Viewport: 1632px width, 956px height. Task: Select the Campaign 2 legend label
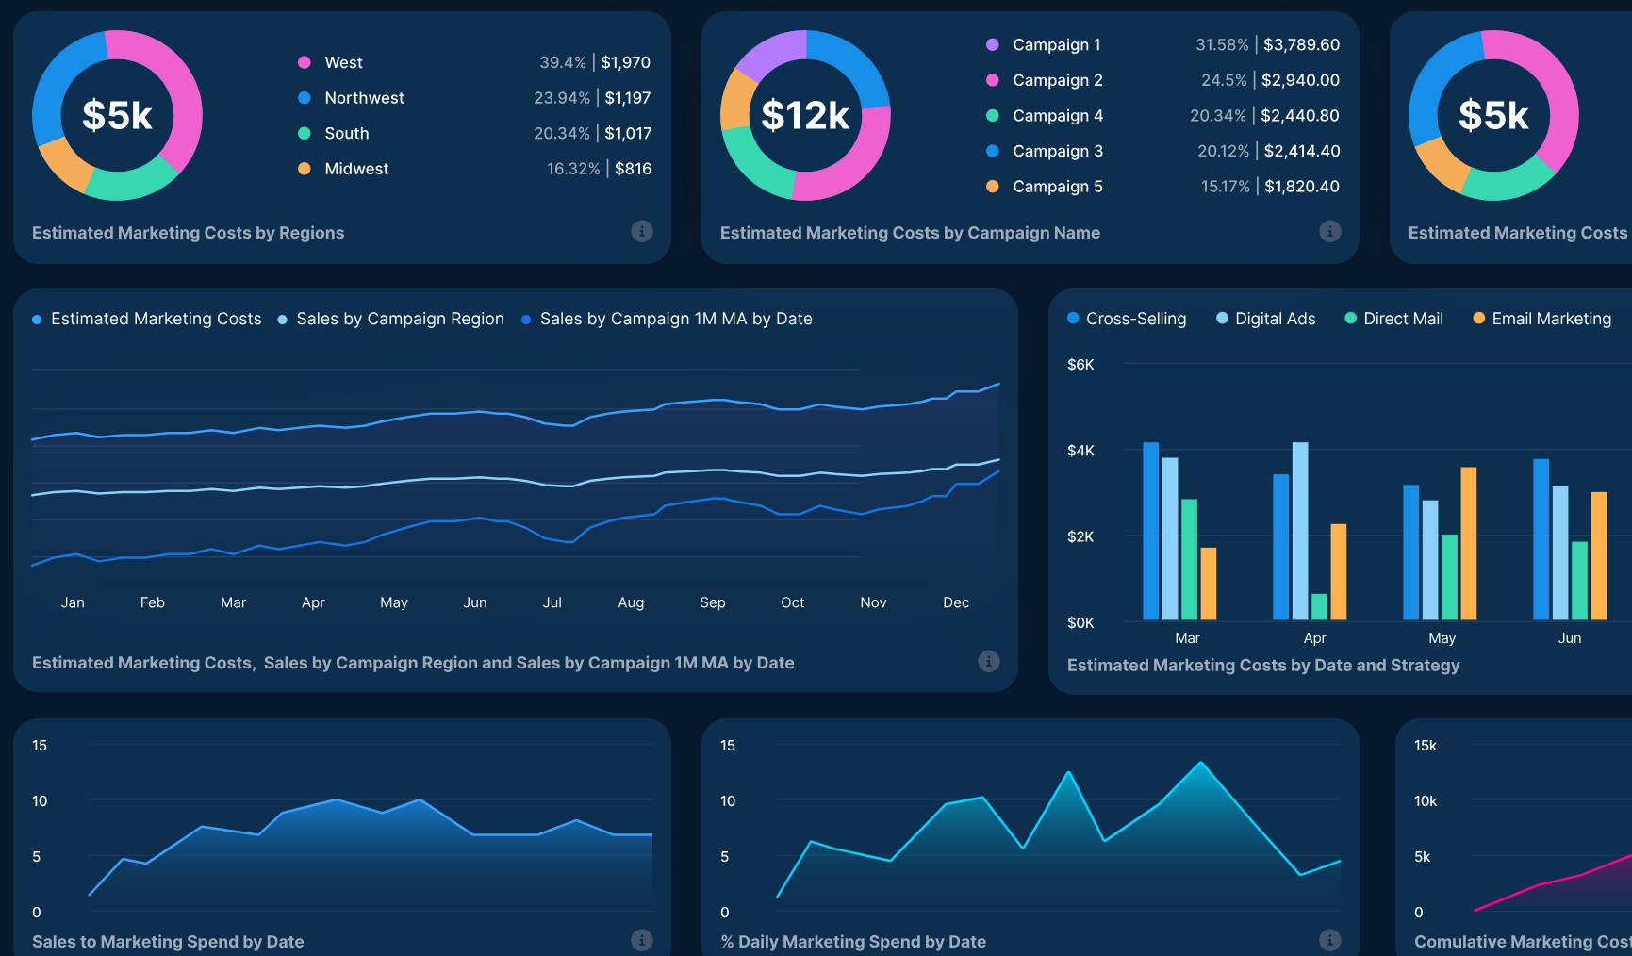tap(1057, 80)
